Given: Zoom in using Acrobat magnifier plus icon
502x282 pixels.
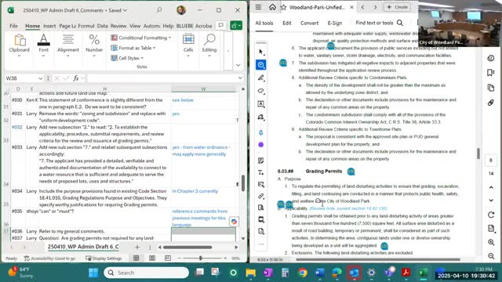Looking at the screenshot, I should (491, 242).
